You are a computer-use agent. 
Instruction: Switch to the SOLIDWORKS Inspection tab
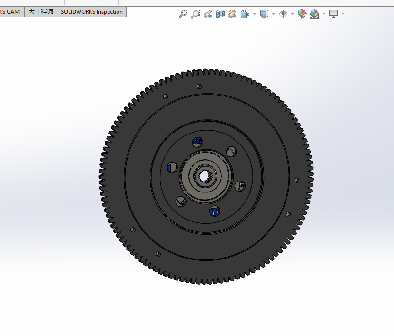pos(92,12)
